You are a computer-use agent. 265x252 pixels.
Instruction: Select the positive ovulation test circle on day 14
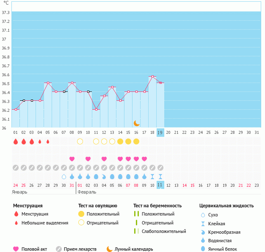coord(120,141)
